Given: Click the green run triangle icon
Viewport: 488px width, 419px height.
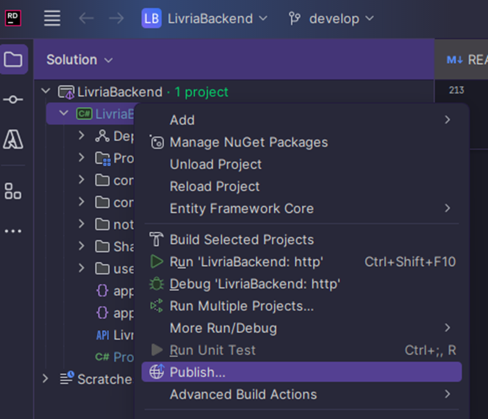Looking at the screenshot, I should 157,261.
